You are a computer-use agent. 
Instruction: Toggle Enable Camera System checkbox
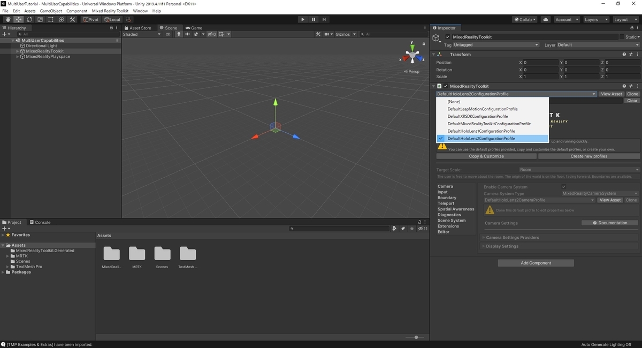(564, 187)
